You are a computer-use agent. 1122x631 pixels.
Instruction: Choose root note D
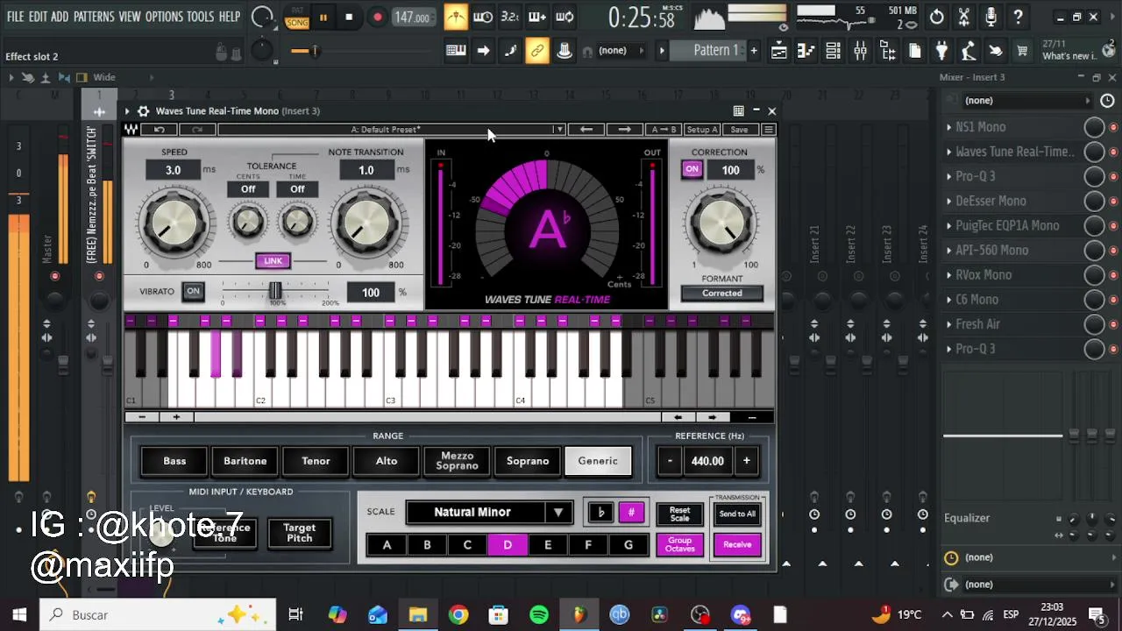[x=508, y=545]
